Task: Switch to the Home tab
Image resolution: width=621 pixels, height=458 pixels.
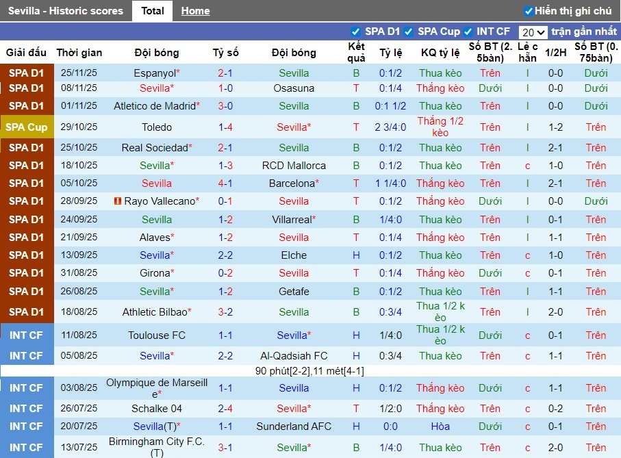Action: [x=195, y=11]
